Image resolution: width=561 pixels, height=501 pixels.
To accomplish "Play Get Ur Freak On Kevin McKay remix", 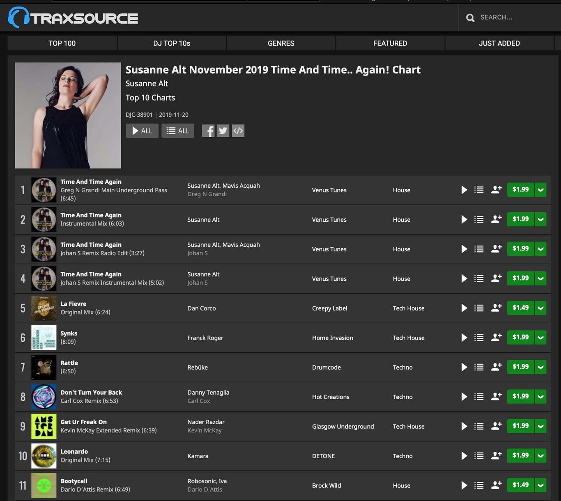I will coord(464,426).
